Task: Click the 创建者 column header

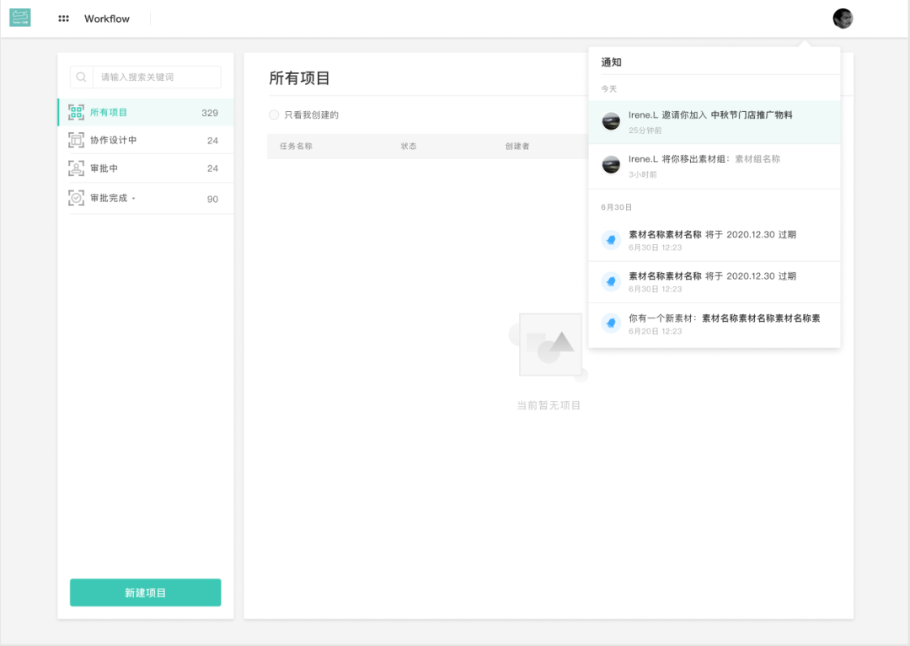Action: 517,147
